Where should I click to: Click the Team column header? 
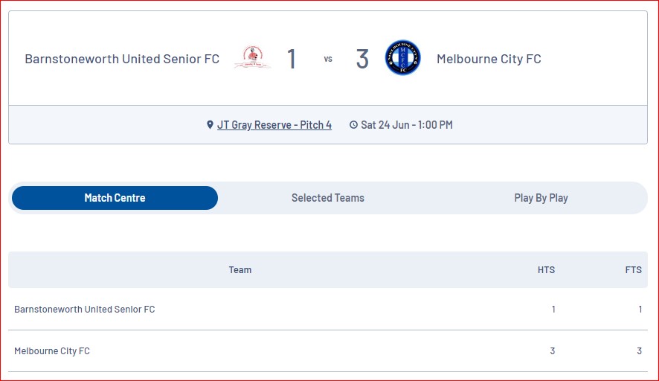click(x=240, y=270)
